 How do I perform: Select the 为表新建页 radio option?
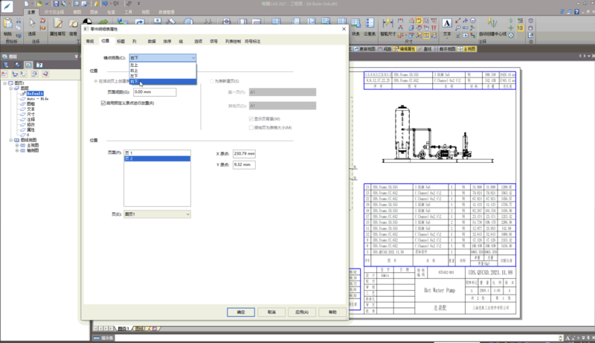point(211,80)
